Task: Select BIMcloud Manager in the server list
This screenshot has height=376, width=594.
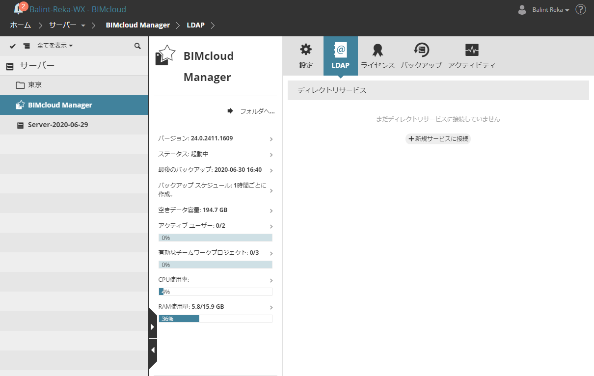Action: pyautogui.click(x=74, y=105)
